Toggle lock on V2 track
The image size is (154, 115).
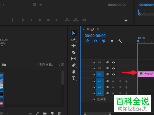94,68
